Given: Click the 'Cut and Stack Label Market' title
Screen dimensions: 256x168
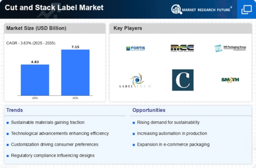Looking at the screenshot, I should click(x=54, y=7).
